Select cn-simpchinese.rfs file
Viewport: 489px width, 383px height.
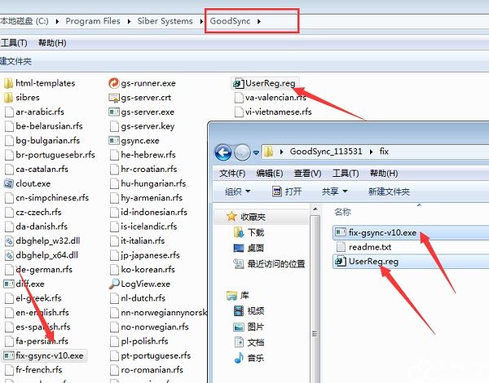(x=46, y=198)
